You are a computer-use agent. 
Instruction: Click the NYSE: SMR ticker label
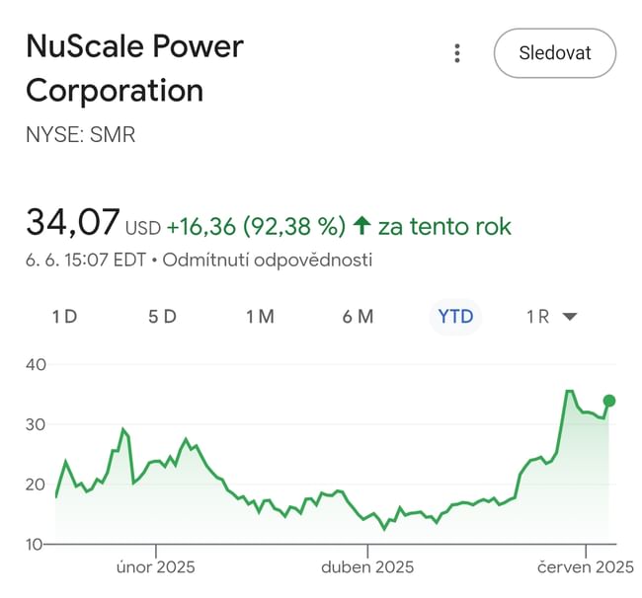[80, 135]
